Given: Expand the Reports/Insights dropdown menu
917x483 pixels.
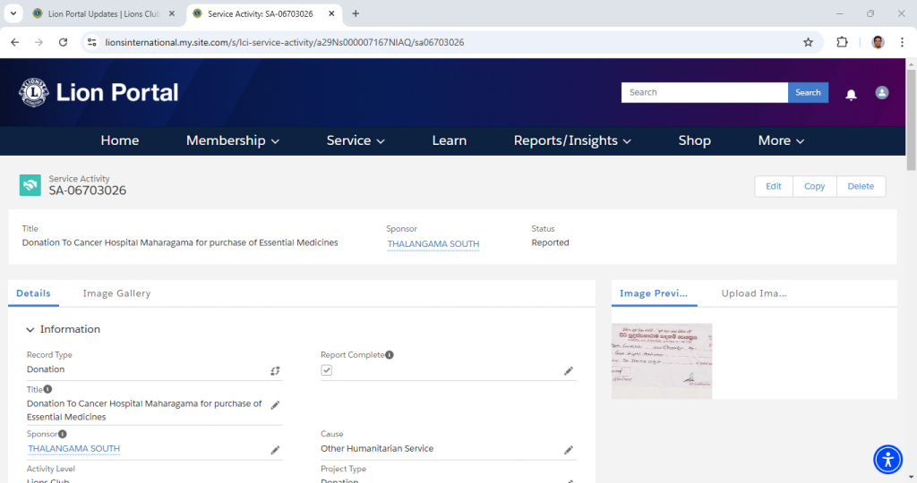Looking at the screenshot, I should 572,140.
